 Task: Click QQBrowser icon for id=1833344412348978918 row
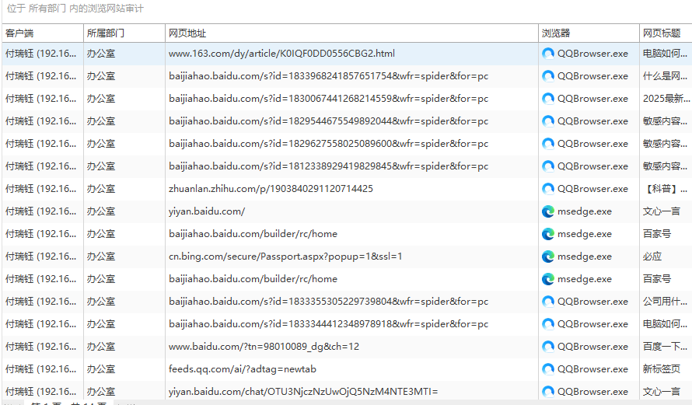(x=547, y=324)
